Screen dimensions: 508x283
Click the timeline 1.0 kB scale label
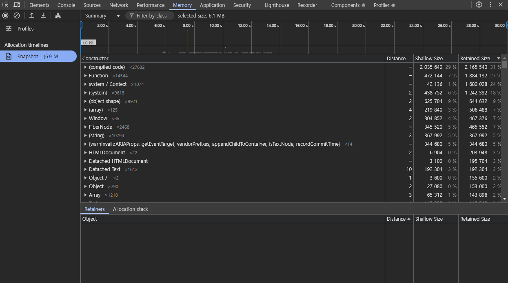pos(88,43)
